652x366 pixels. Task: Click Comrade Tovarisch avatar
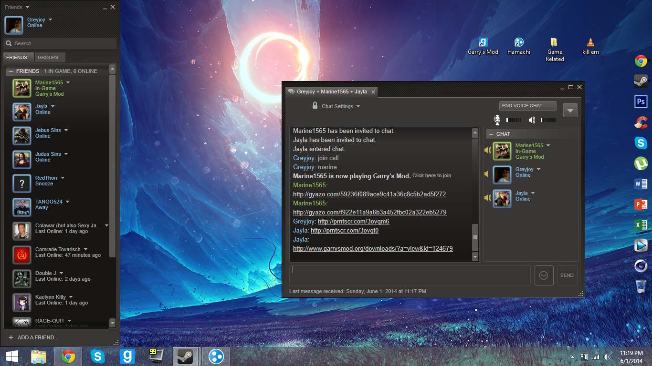click(x=22, y=255)
